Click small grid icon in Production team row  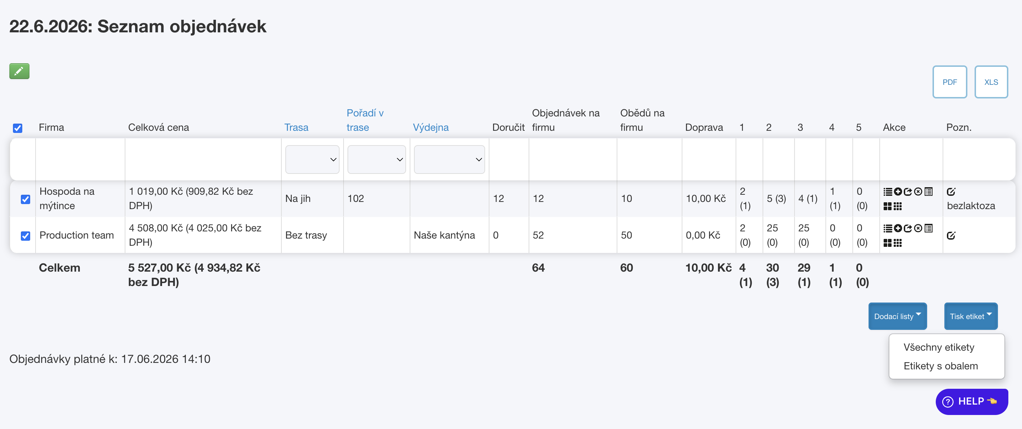click(898, 243)
